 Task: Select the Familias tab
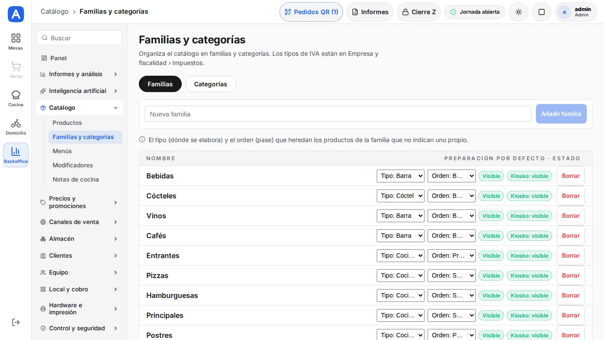(160, 84)
